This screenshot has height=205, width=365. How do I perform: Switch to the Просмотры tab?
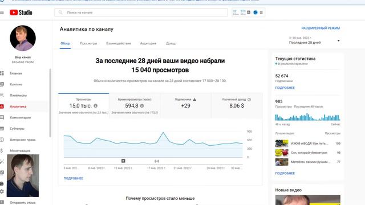(88, 43)
